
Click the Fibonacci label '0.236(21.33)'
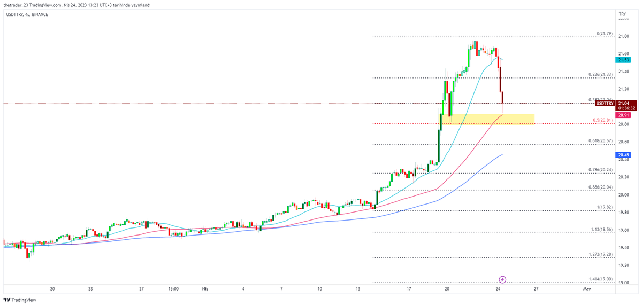tap(600, 74)
